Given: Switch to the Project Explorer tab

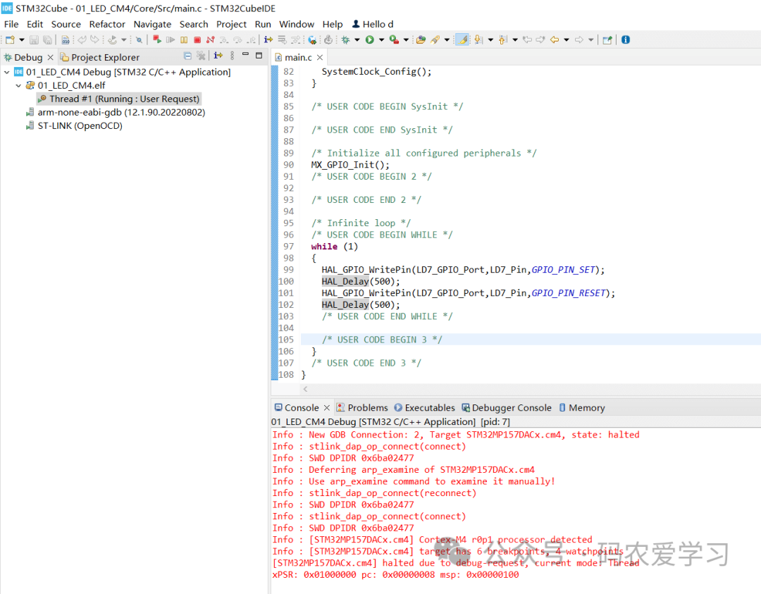Looking at the screenshot, I should pos(99,57).
